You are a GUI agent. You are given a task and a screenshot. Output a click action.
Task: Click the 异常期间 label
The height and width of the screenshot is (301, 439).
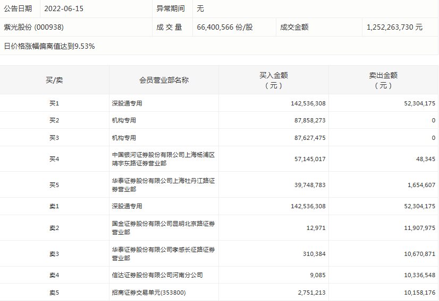click(171, 8)
